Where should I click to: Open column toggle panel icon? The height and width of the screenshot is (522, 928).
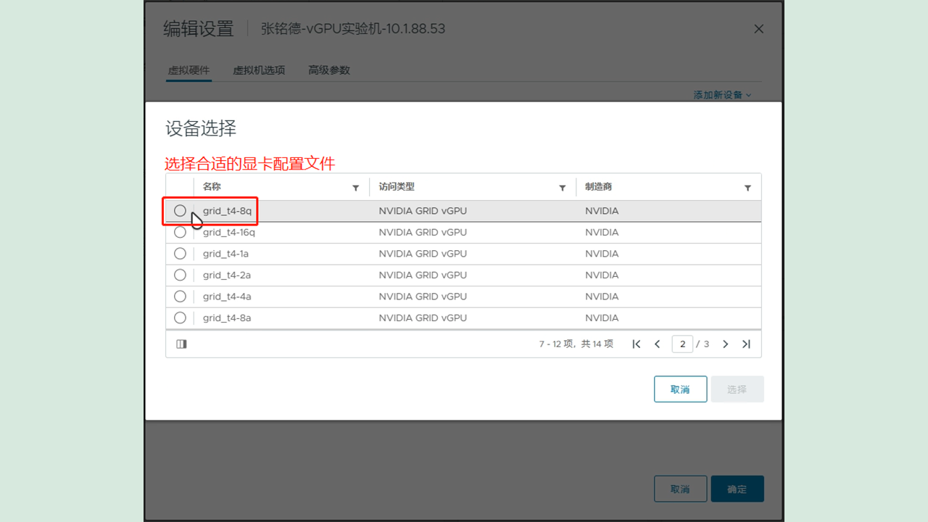[181, 344]
